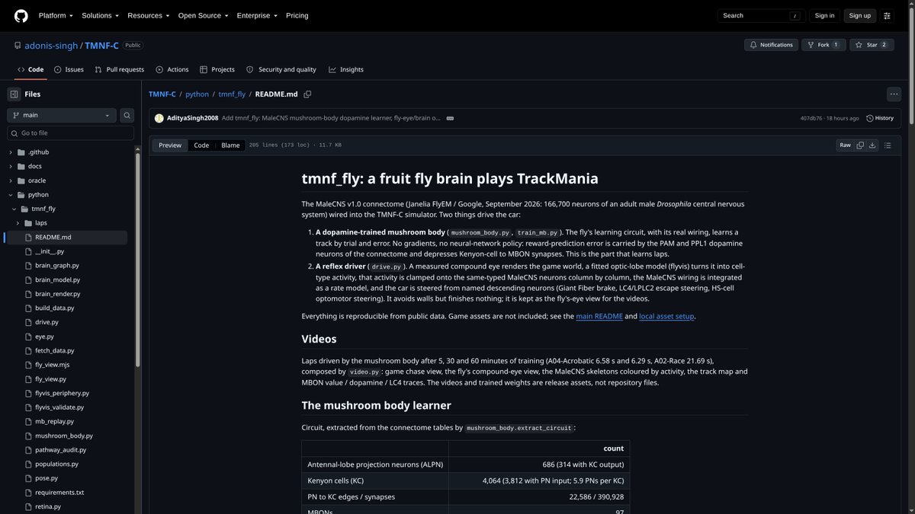Open the main branch selector dropdown
This screenshot has height=514, width=915.
(62, 115)
